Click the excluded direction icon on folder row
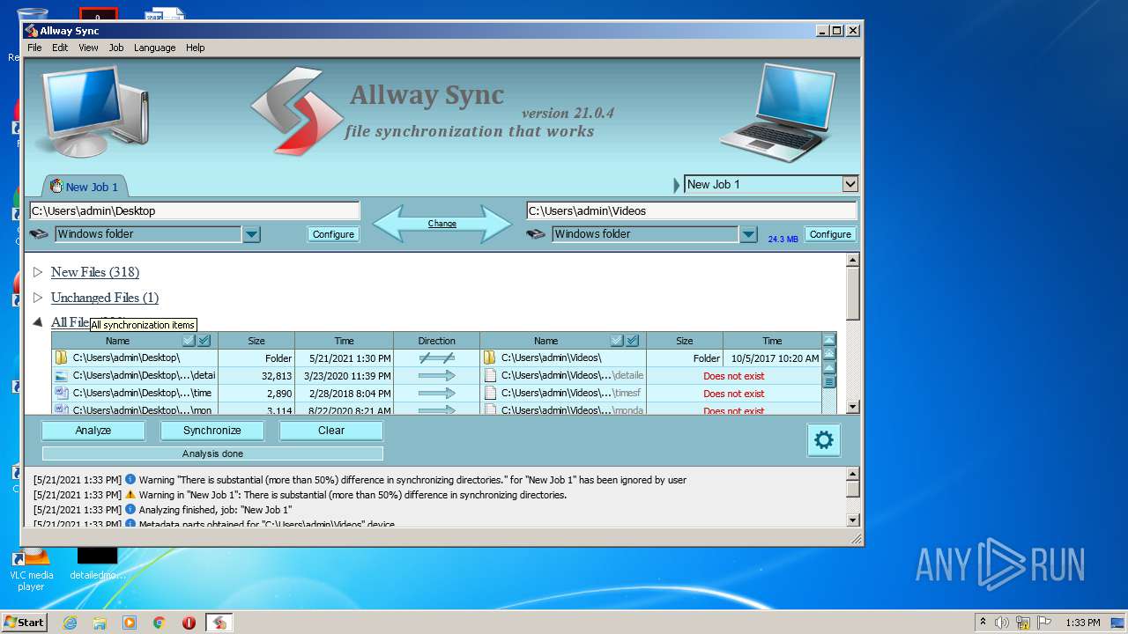 436,358
